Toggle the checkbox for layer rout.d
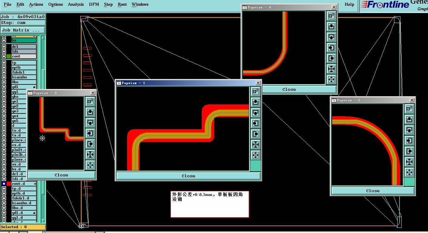The image size is (428, 233). tap(4, 184)
